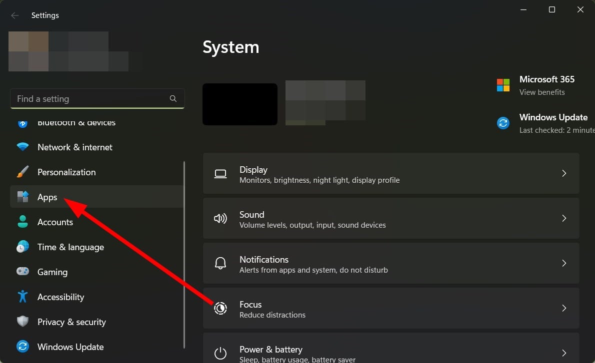Click 'Monitors, brightness, night light, display profile' text

coord(319,180)
